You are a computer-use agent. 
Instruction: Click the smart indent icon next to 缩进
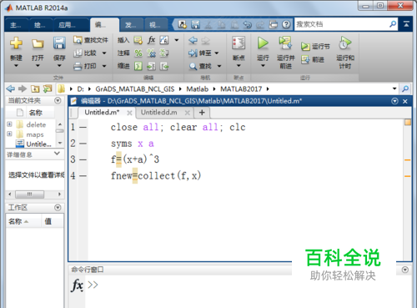click(x=138, y=66)
